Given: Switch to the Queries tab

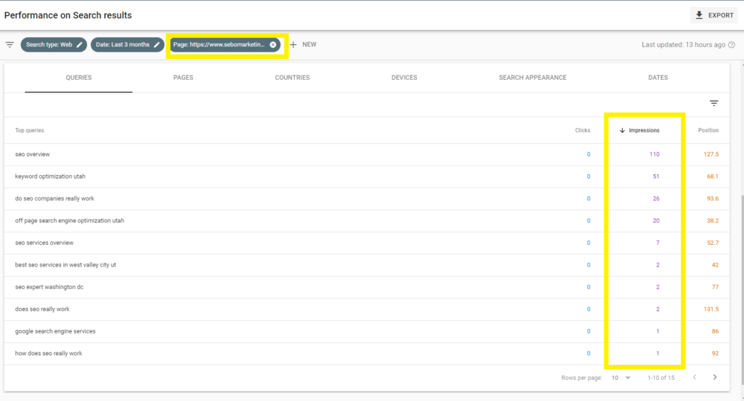Looking at the screenshot, I should point(78,78).
